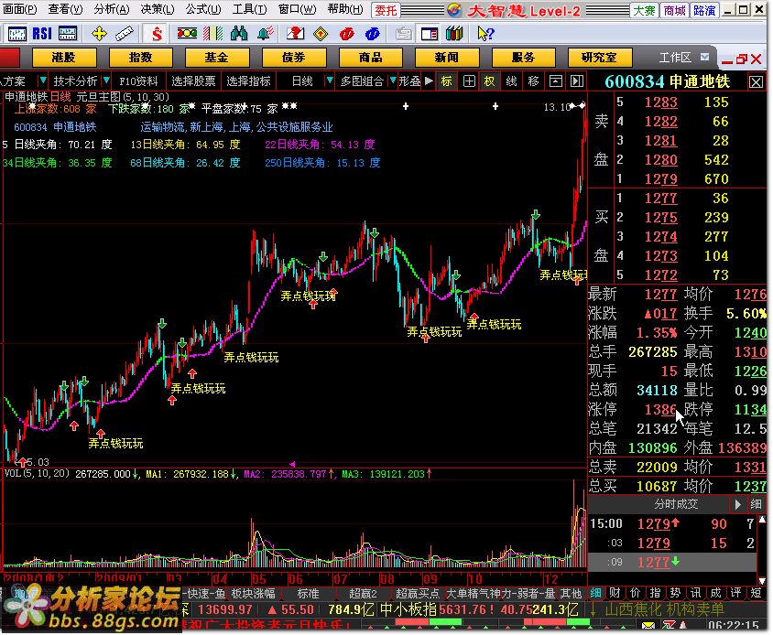Click the 委托 order button
Screen dimensions: 773x635
click(x=386, y=10)
